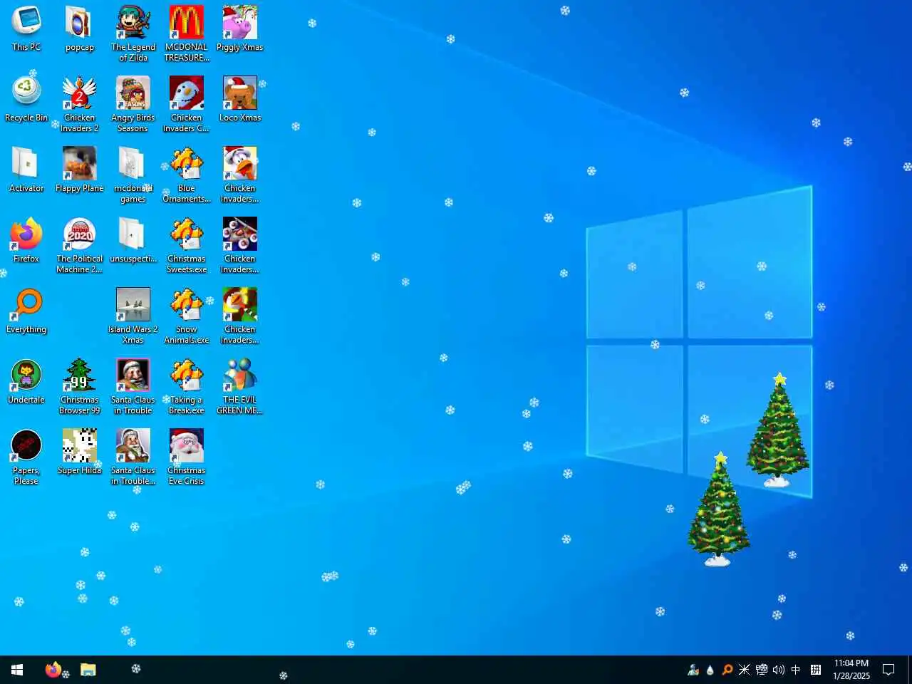
Task: Launch Firefox from the taskbar
Action: pyautogui.click(x=53, y=670)
